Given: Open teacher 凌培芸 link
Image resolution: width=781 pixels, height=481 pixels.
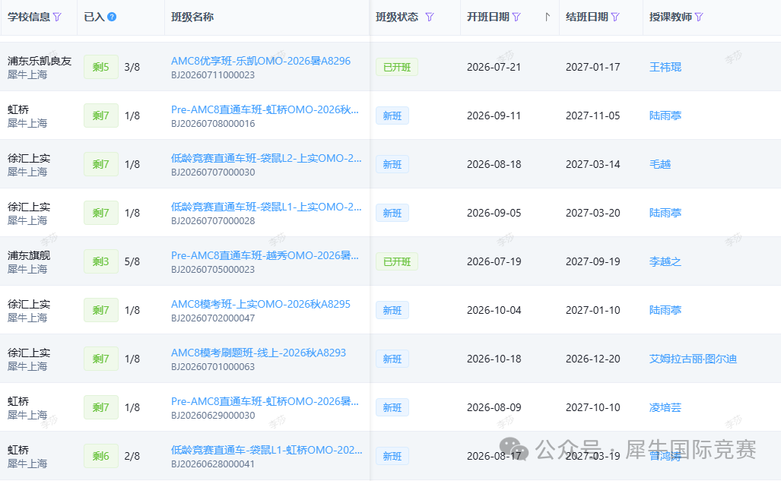Looking at the screenshot, I should coord(665,407).
